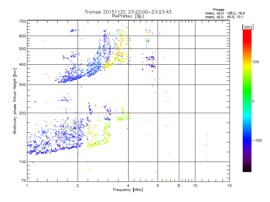
Task: Click the x-axis label '16'
Action: (x=230, y=186)
